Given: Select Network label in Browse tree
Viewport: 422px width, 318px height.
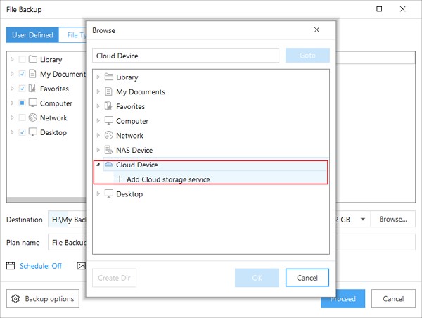Looking at the screenshot, I should (129, 136).
